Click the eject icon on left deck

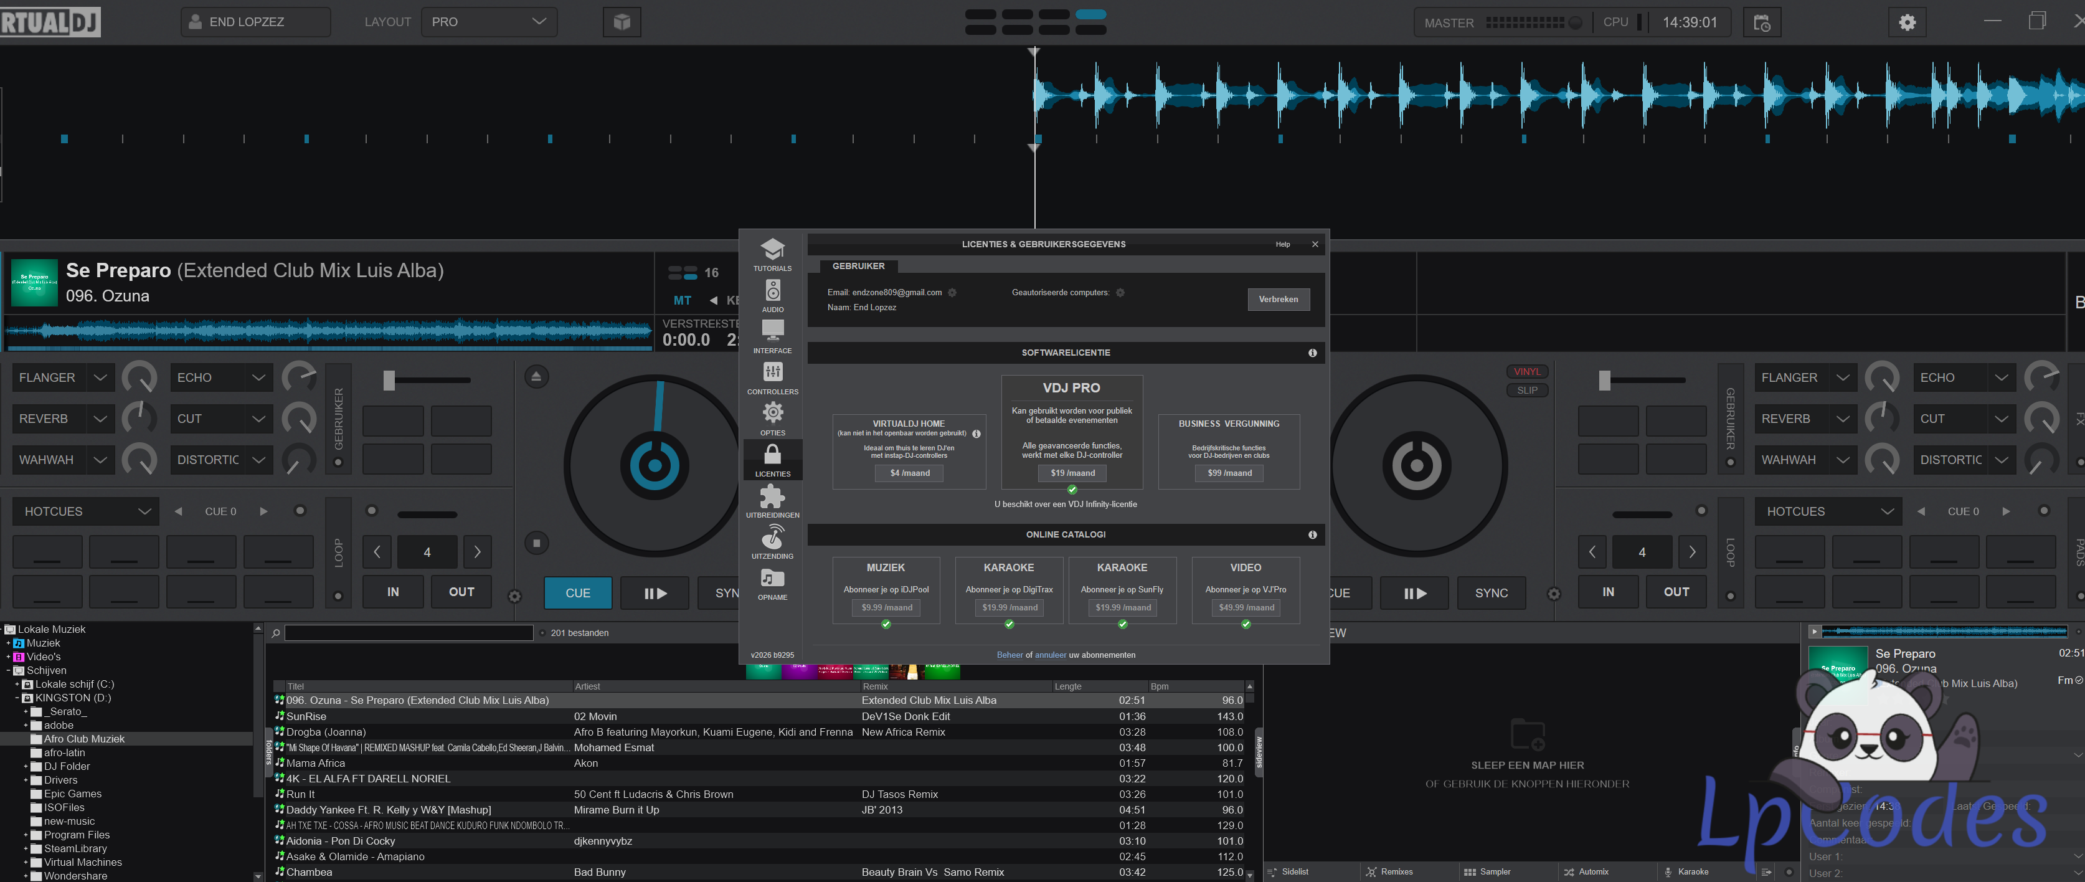(x=536, y=377)
